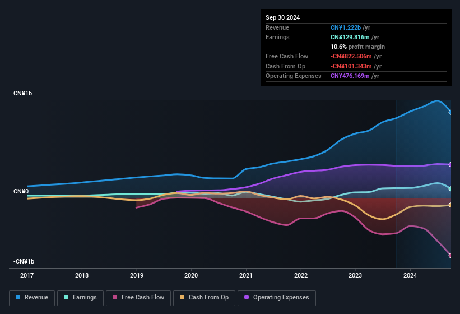Toggle the Operating Expenses legend button
The width and height of the screenshot is (460, 314).
coord(277,298)
